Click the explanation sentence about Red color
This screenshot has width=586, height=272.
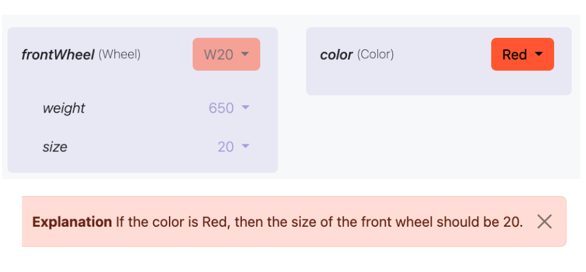pos(319,222)
